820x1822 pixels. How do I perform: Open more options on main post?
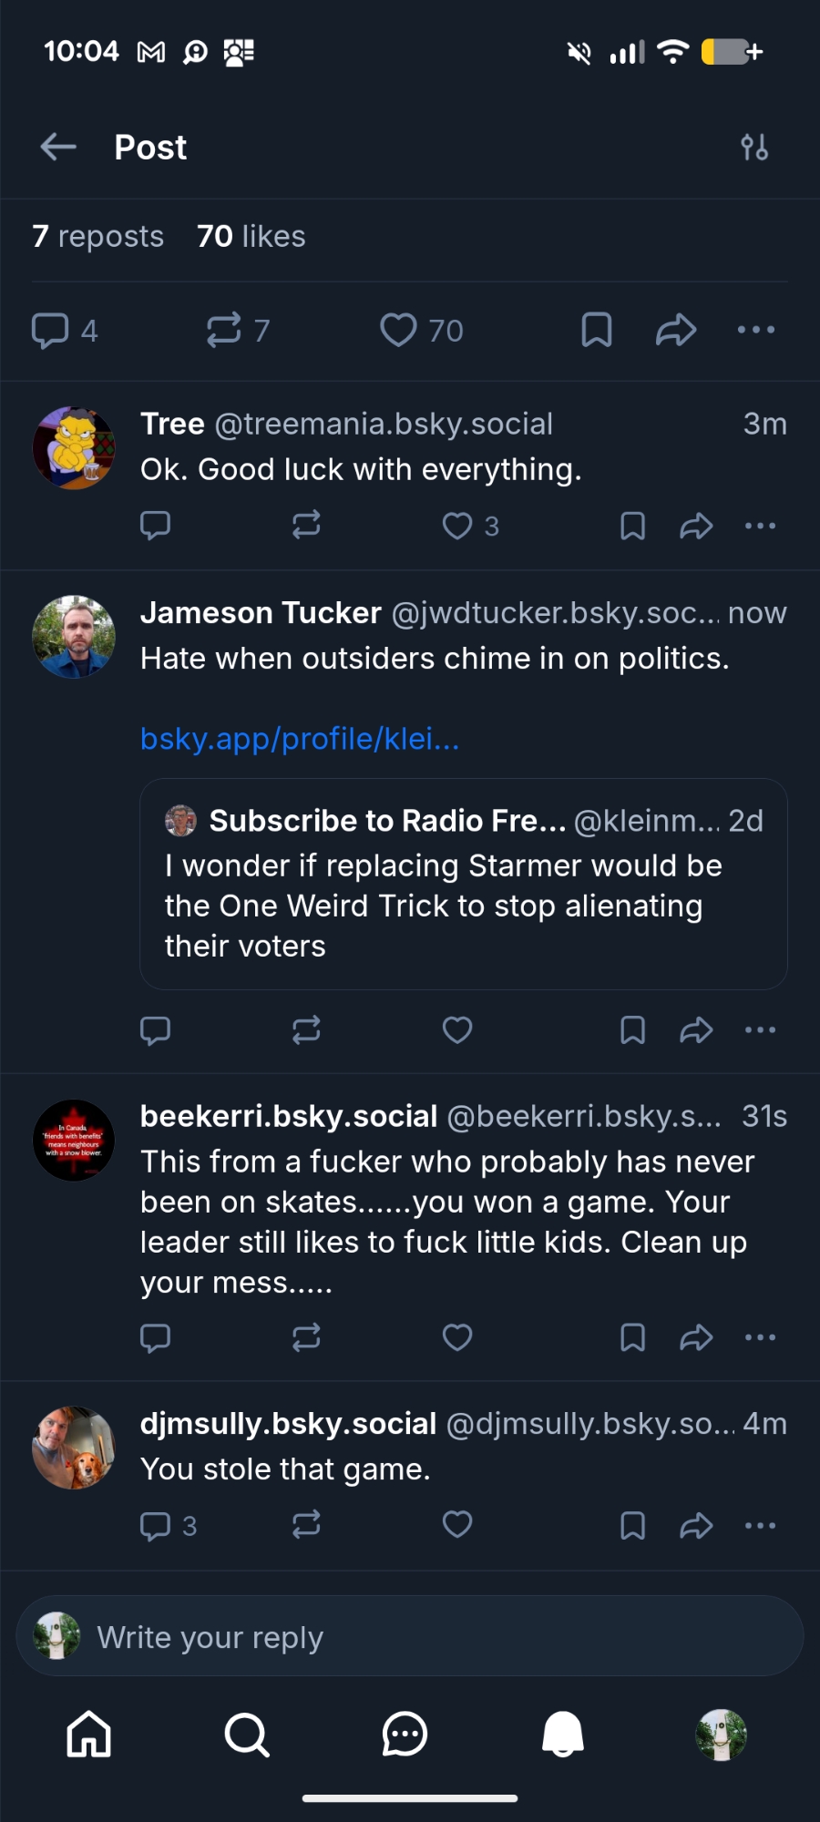pos(756,331)
